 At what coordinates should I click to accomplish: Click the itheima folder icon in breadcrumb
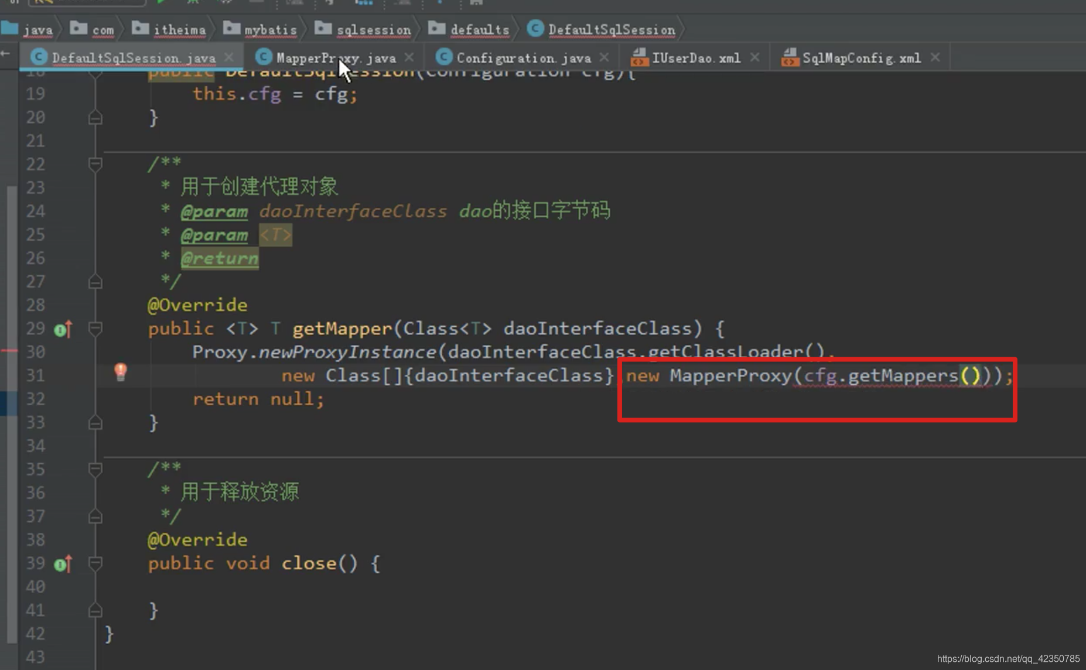pos(141,28)
